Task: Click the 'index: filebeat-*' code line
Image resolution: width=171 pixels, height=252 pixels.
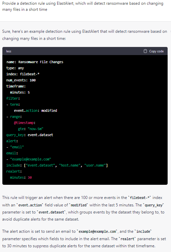Action: coord(23,74)
